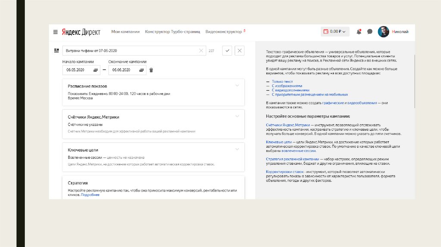Clear the campaign name with the X icon
Screen dimensions: 441x247
pyautogui.click(x=201, y=51)
